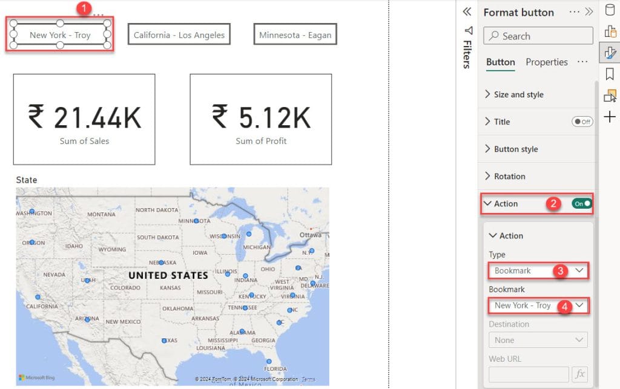The width and height of the screenshot is (620, 389).
Task: Click the Filters pane vertical label
Action: tap(467, 54)
